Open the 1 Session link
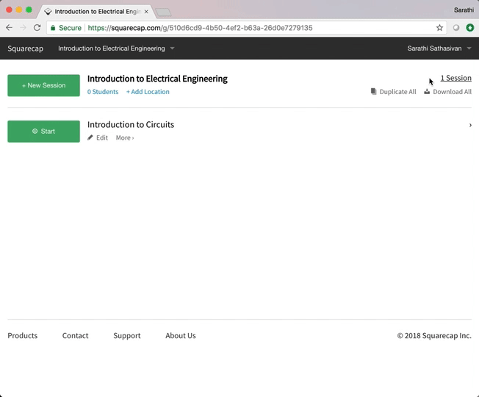Viewport: 479px width, 397px height. [x=455, y=78]
